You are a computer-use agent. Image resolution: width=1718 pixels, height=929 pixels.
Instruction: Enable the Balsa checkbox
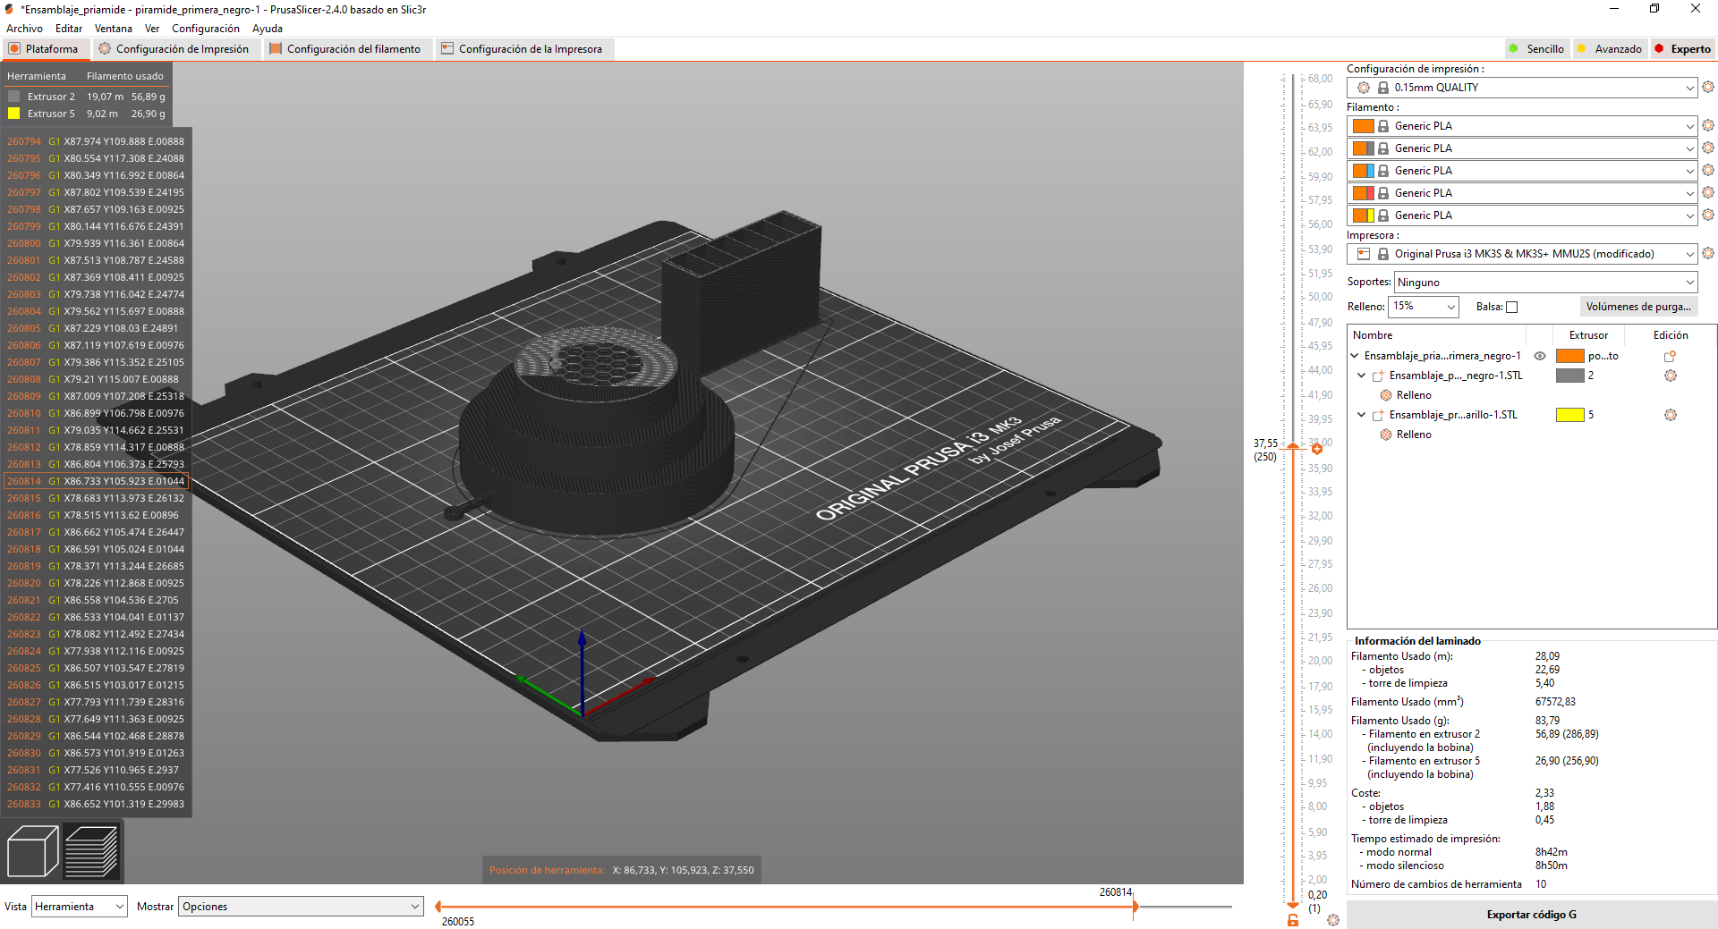click(x=1512, y=307)
